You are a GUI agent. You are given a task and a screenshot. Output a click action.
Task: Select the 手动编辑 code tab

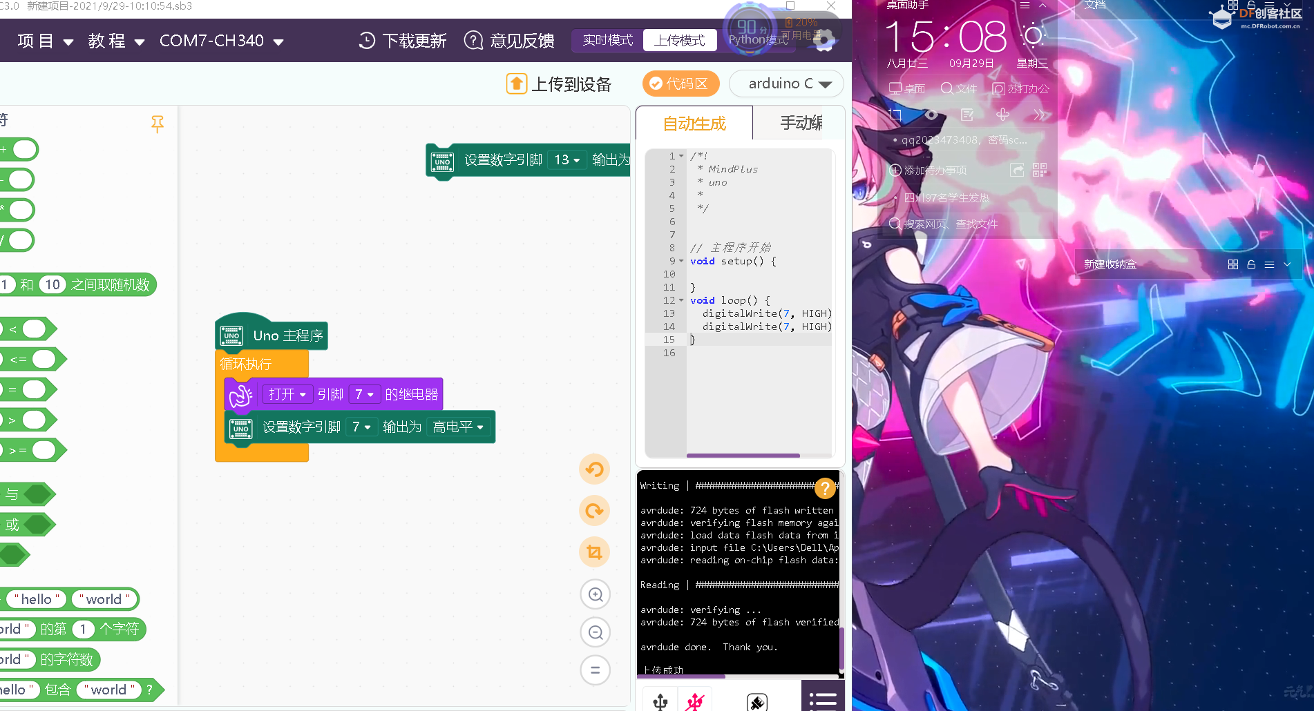coord(800,123)
